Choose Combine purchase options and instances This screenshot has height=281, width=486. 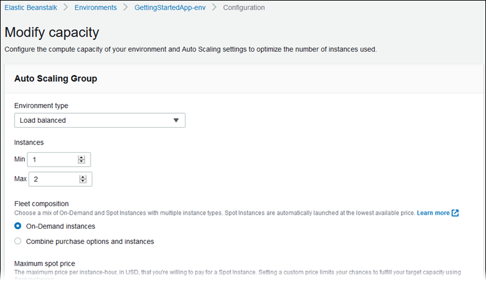tap(18, 241)
